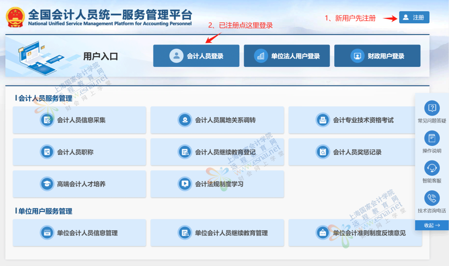Open 会计专业技术资格考试 card
The width and height of the screenshot is (449, 266).
pos(352,120)
